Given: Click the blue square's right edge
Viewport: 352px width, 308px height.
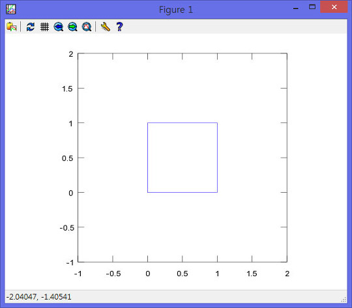Looking at the screenshot, I should pos(217,158).
